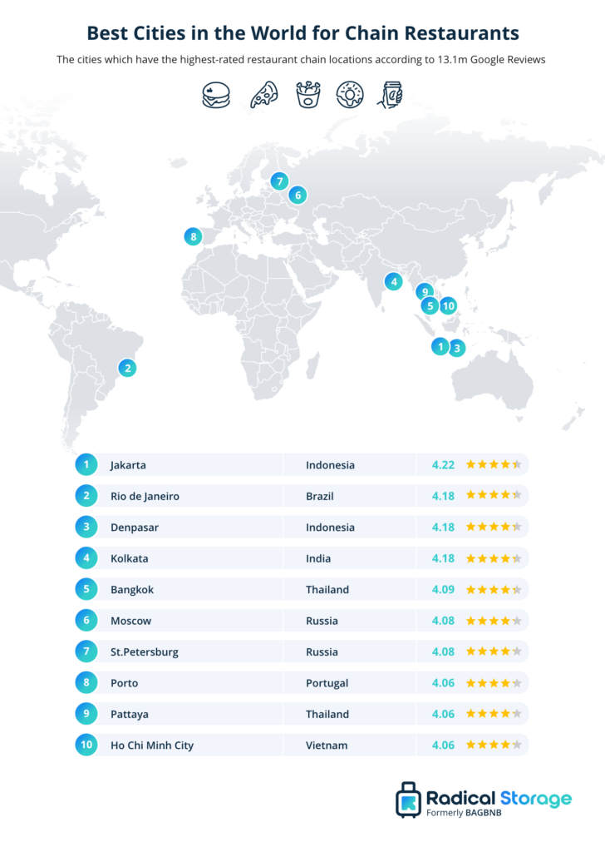This screenshot has height=852, width=605.
Task: Click the burger icon
Action: point(216,95)
